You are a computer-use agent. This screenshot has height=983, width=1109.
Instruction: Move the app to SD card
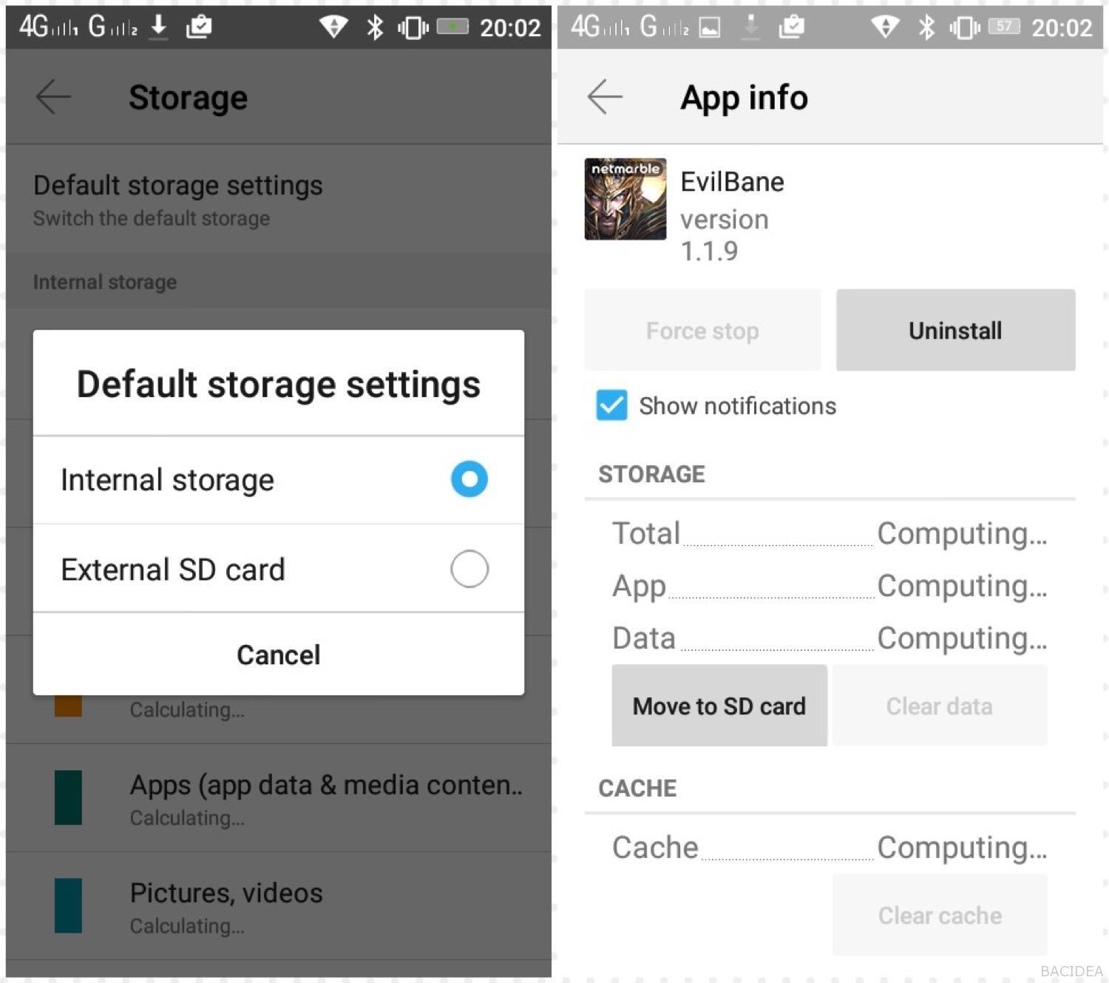point(719,706)
